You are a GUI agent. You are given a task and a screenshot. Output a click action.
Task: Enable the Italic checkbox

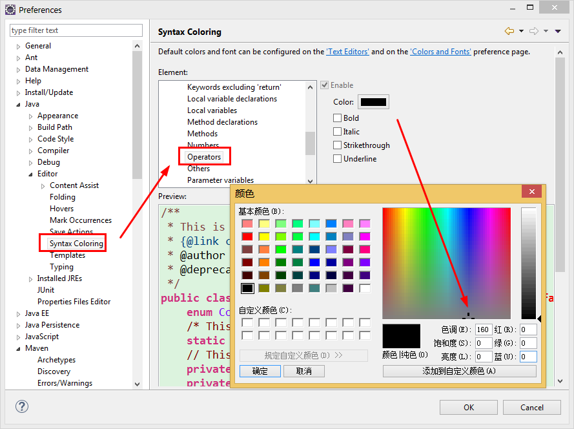(337, 132)
